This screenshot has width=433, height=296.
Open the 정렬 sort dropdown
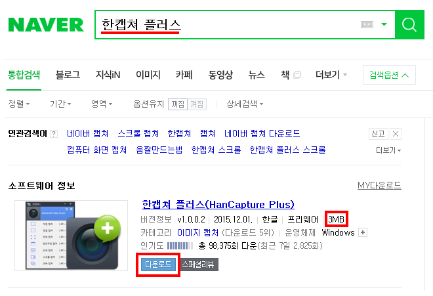point(19,104)
